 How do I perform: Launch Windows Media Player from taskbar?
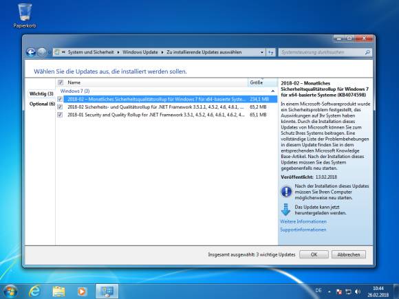click(x=82, y=291)
